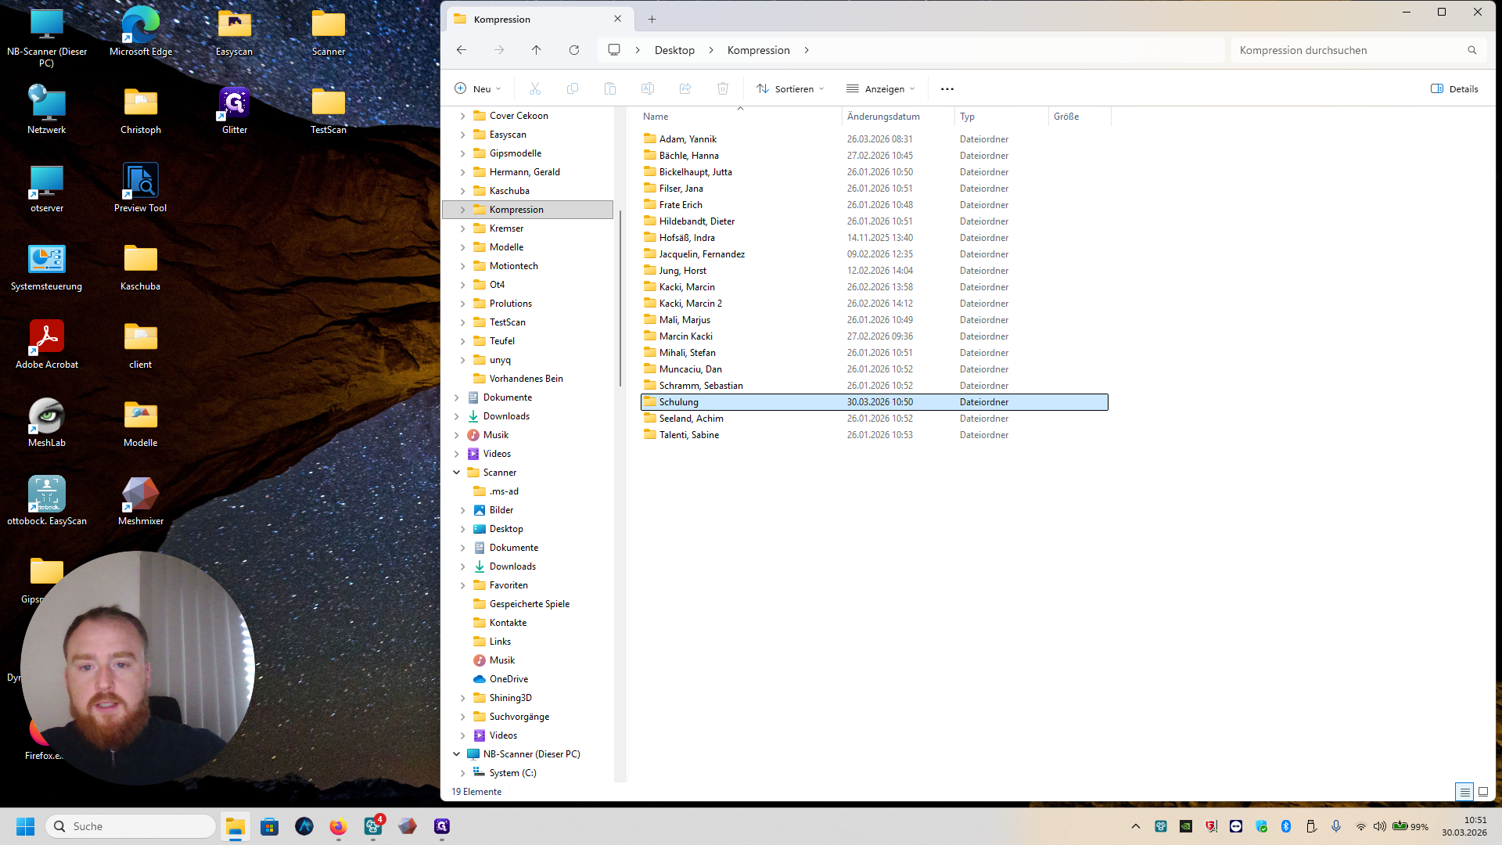Open the three-dots more options menu
Screen dimensions: 1502x845
(947, 89)
